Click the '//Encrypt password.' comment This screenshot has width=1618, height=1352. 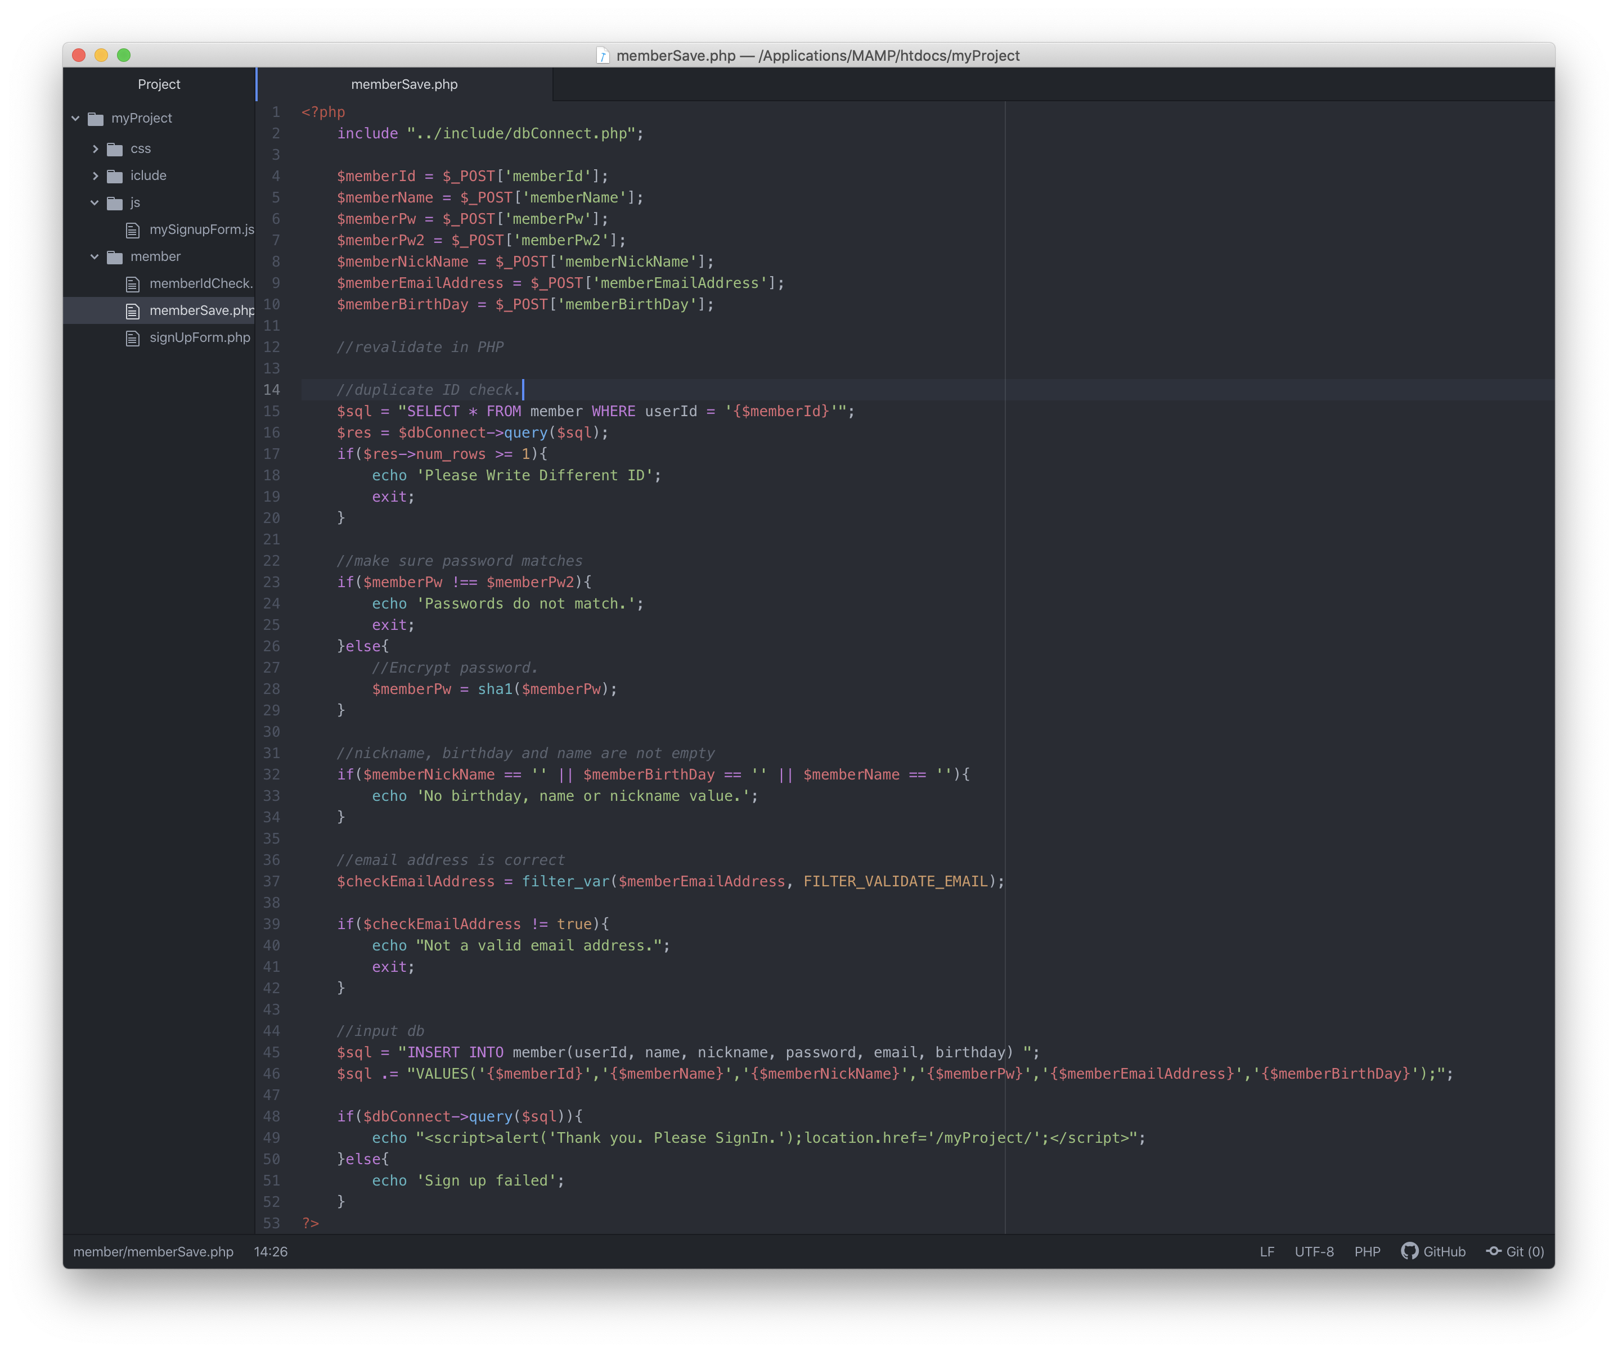(x=455, y=667)
